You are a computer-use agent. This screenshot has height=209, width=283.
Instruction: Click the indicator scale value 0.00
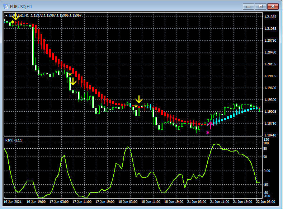point(267,171)
